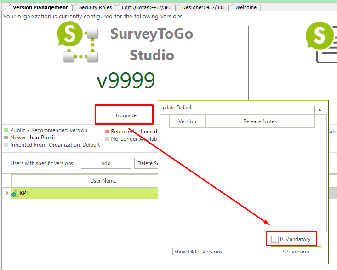Click the v9999 version number text
Image resolution: width=337 pixels, height=270 pixels.
[126, 80]
